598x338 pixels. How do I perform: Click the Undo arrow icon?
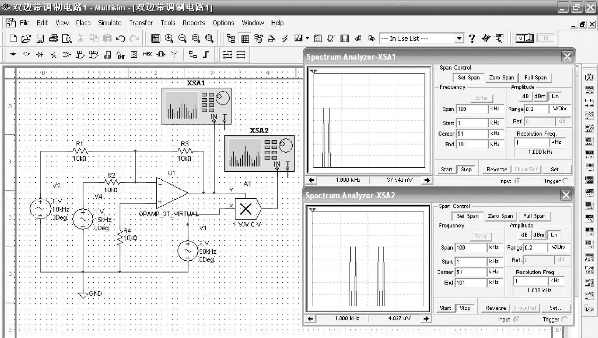click(121, 38)
